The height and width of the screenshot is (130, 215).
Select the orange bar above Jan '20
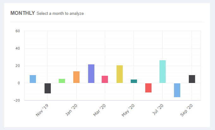[x=76, y=77]
